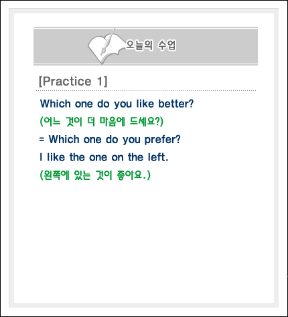Click 'Which one do you like better?' sentence
288x317 pixels.
117,104
